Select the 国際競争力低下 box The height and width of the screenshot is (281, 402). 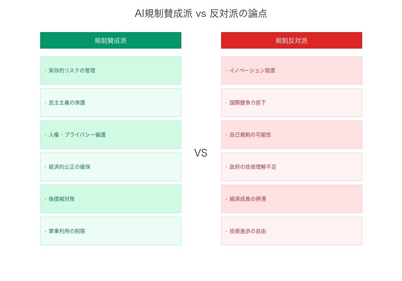click(x=291, y=103)
